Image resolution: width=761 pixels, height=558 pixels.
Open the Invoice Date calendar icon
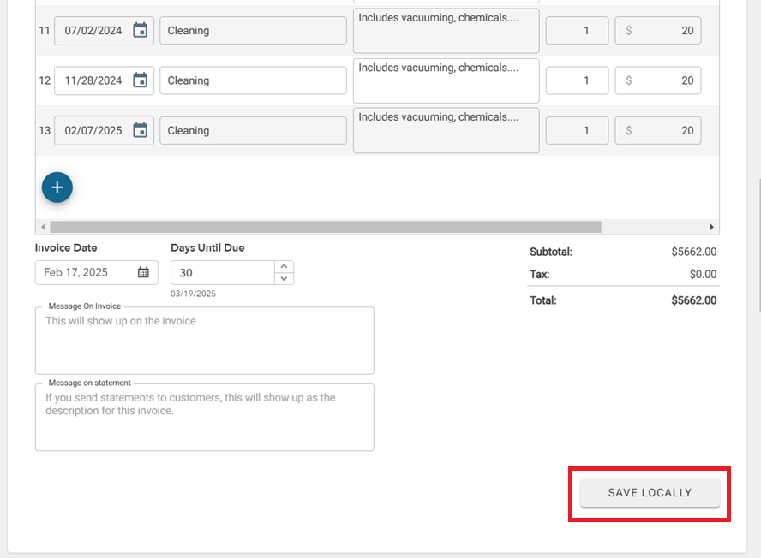point(143,272)
